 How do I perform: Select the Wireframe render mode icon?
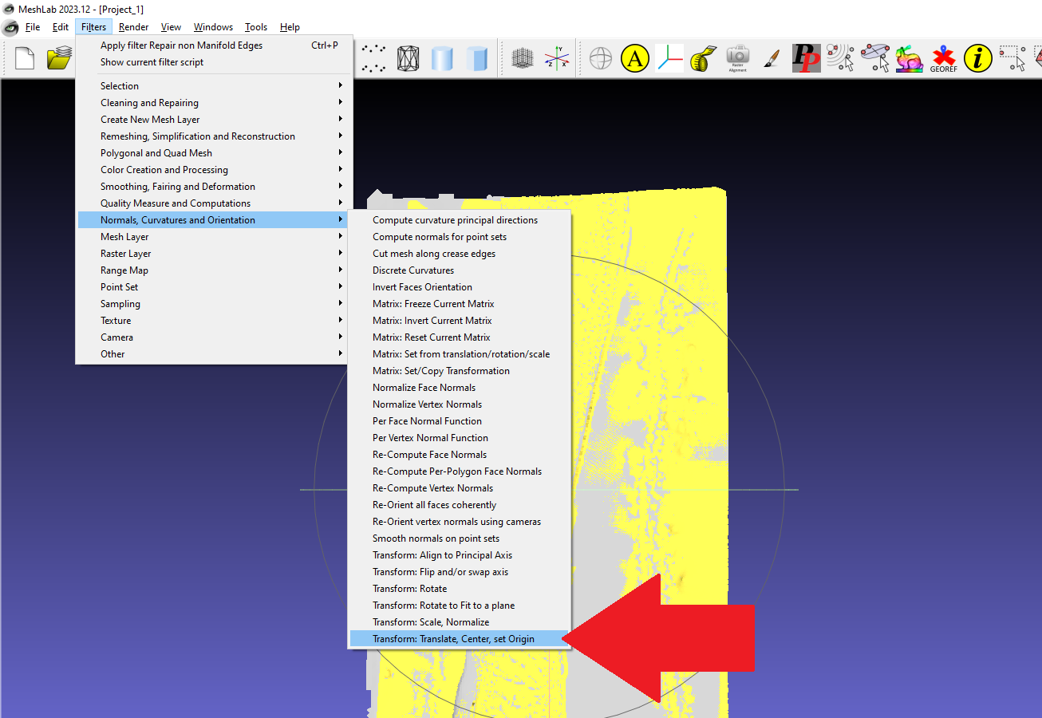tap(408, 58)
